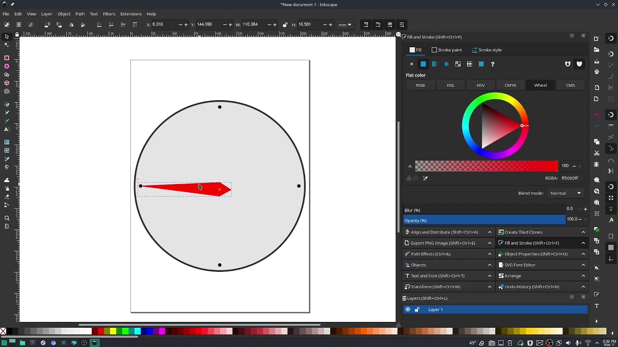The image size is (618, 347).
Task: Choose Linear gradient fill option
Action: [x=435, y=64]
